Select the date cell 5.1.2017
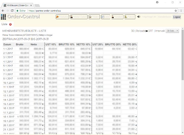Viewport: 184px width, 135px height. tap(8, 66)
